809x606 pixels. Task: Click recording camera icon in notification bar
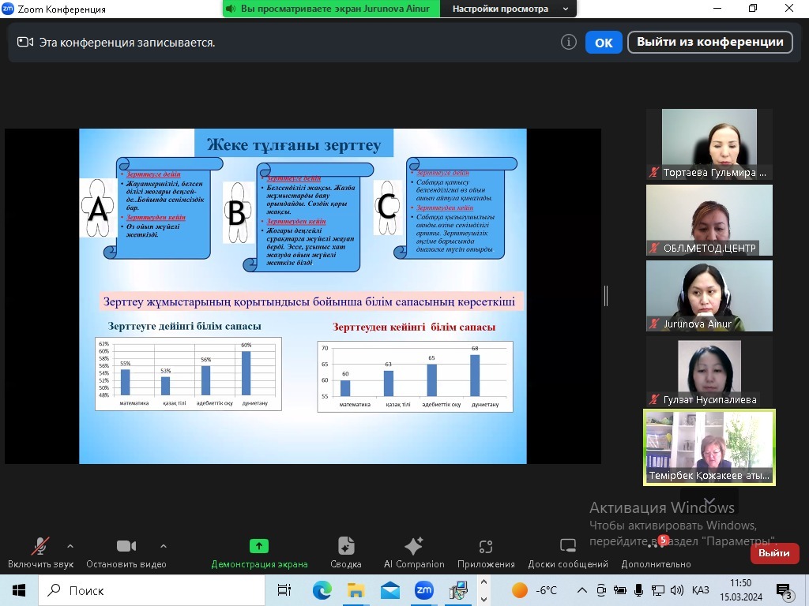coord(25,43)
